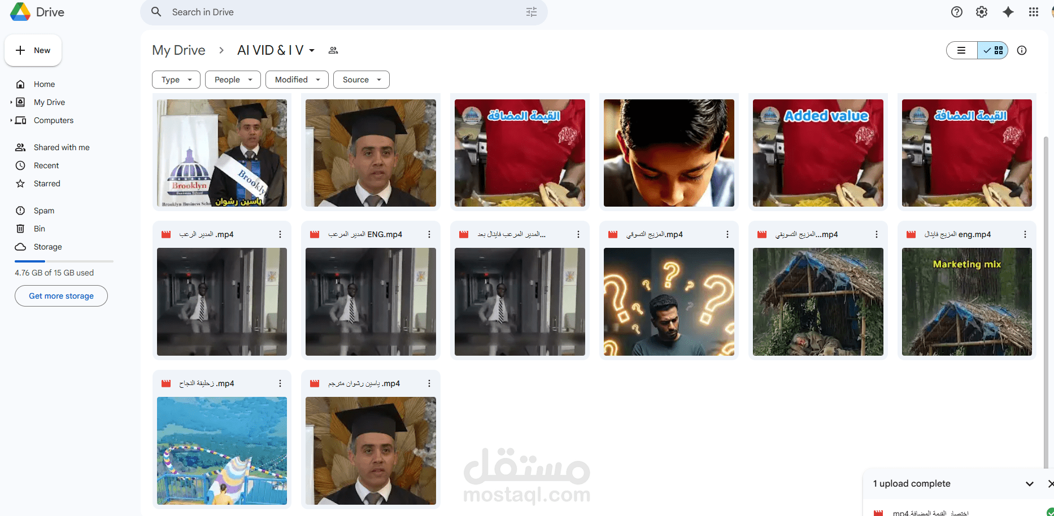Viewport: 1054px width, 516px height.
Task: Enable grid view layout
Action: [993, 50]
